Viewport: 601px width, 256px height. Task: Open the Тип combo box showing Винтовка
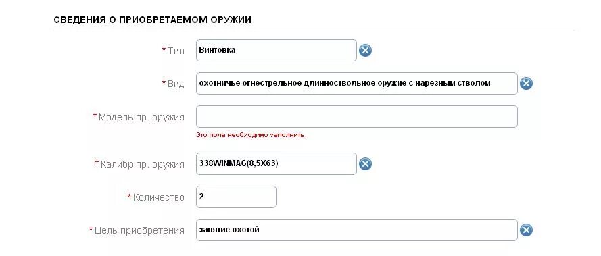(x=277, y=50)
